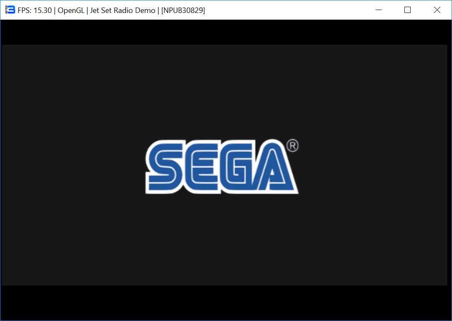Maximize the emulator window
This screenshot has height=321, width=452.
coord(408,10)
